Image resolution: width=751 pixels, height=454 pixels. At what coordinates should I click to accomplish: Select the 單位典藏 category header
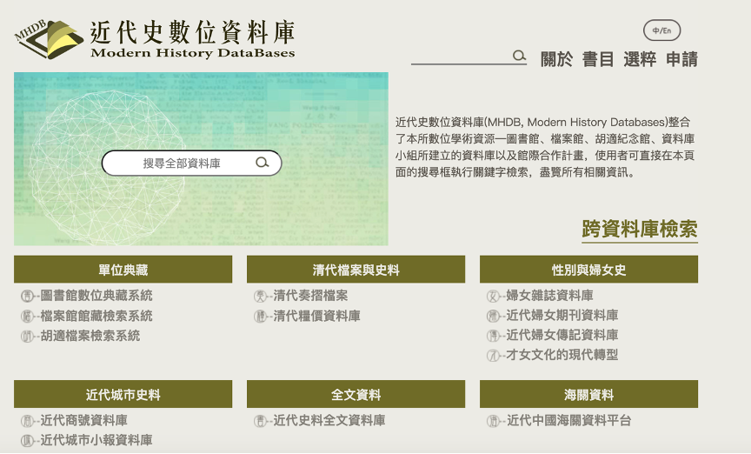123,270
